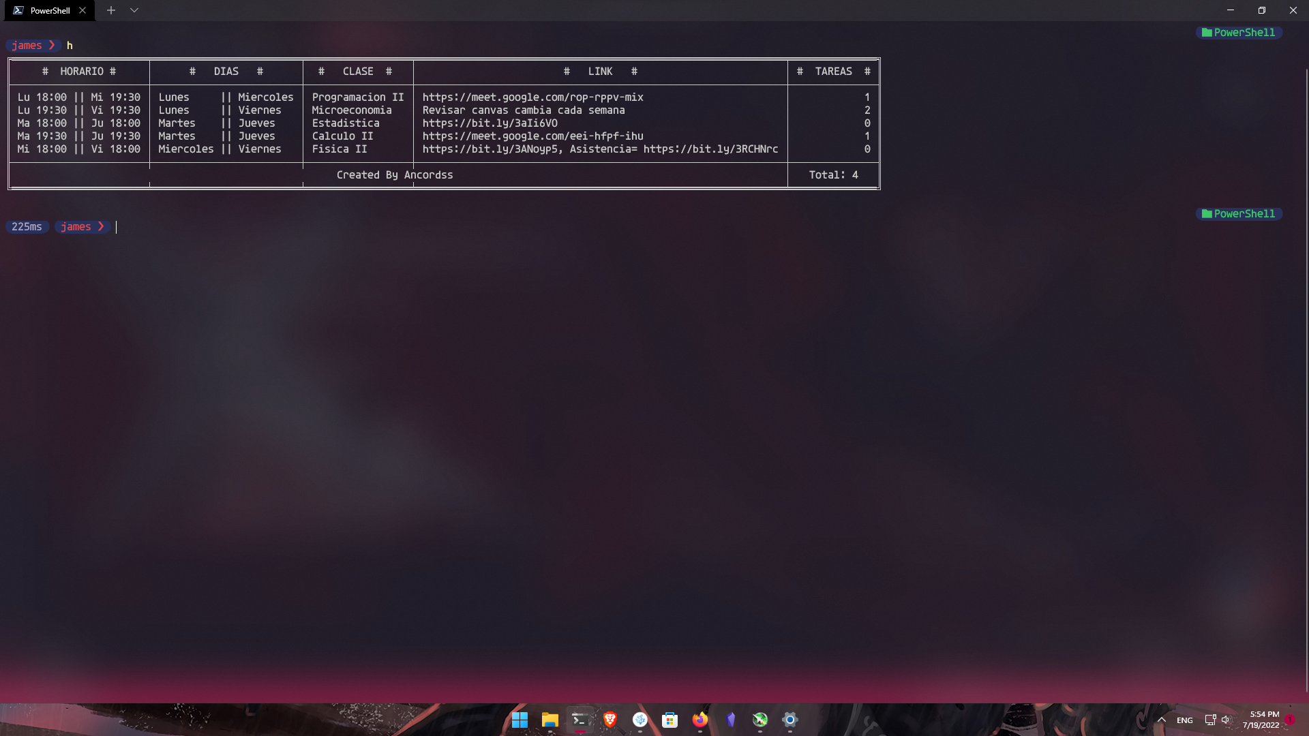Select the PowerShell tab
1309x736 pixels.
48,10
